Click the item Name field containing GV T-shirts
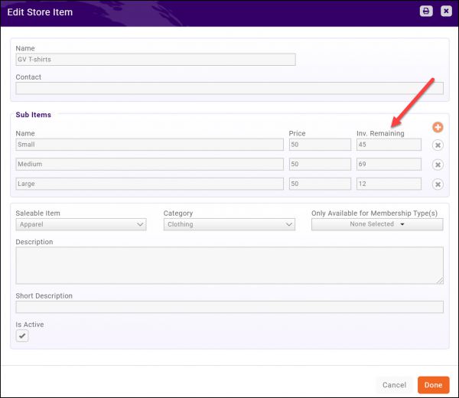Viewport: 459px width, 398px height. pos(155,60)
